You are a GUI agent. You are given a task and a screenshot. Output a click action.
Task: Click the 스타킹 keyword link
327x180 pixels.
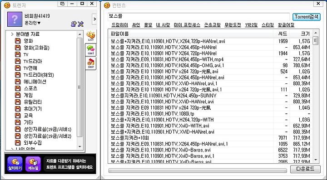point(268,25)
